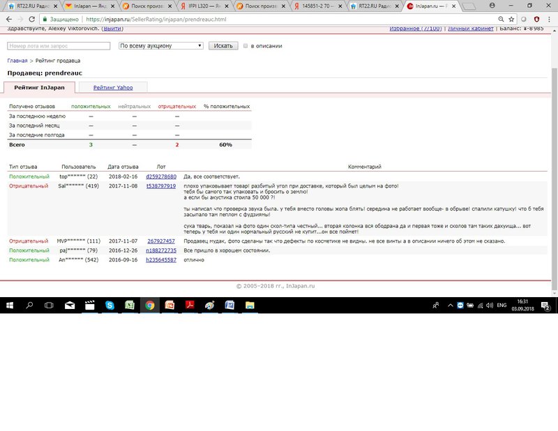Switch to the 'IFPI L320' browser tab
Image resolution: width=558 pixels, height=431 pixels.
(202, 6)
